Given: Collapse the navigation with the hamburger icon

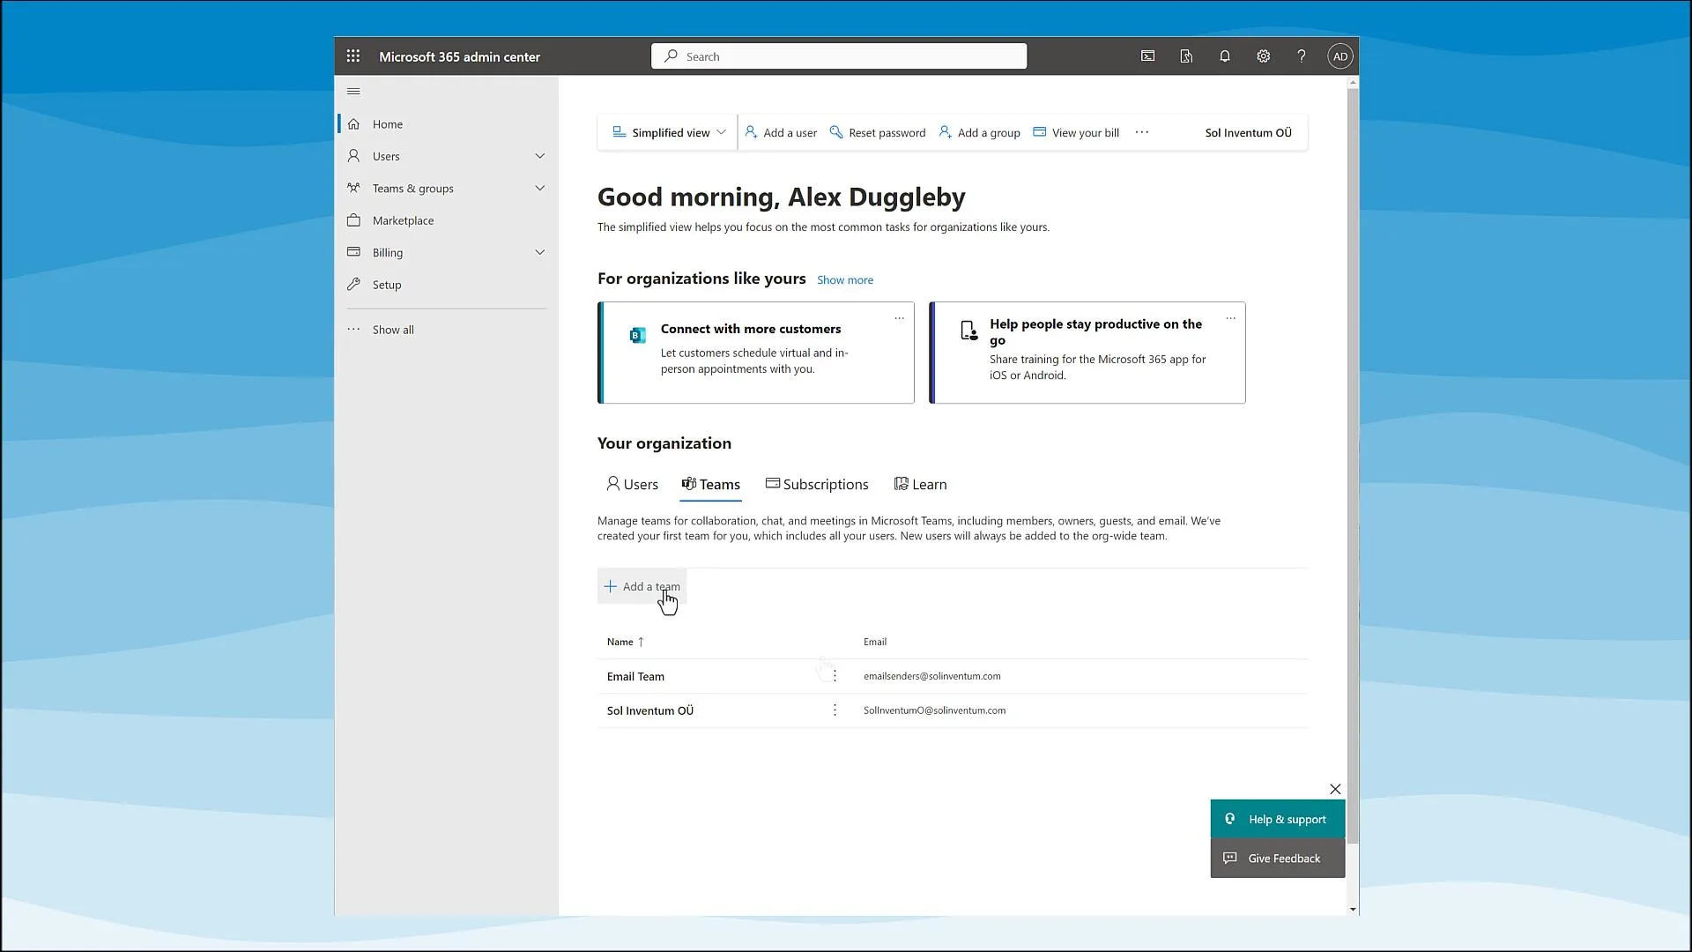Looking at the screenshot, I should point(354,91).
